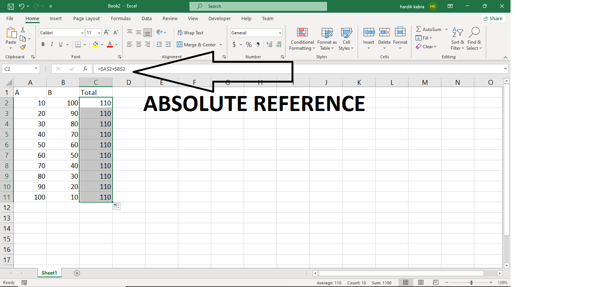Toggle Bold formatting
598x287 pixels.
[43, 44]
